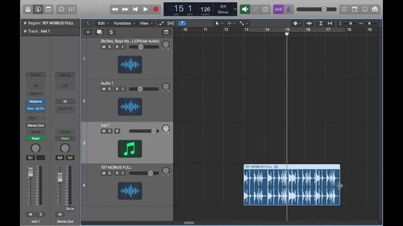Open the media Browsers icon
Image resolution: width=403 pixels, height=226 pixels.
tap(375, 9)
